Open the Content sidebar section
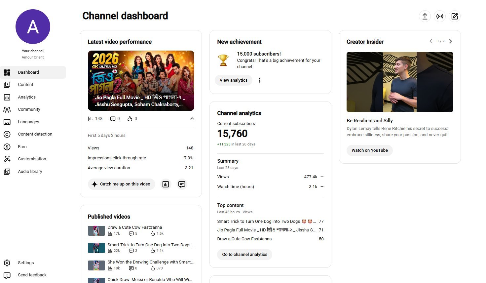Screen dimensions: 486x283 coord(33,85)
